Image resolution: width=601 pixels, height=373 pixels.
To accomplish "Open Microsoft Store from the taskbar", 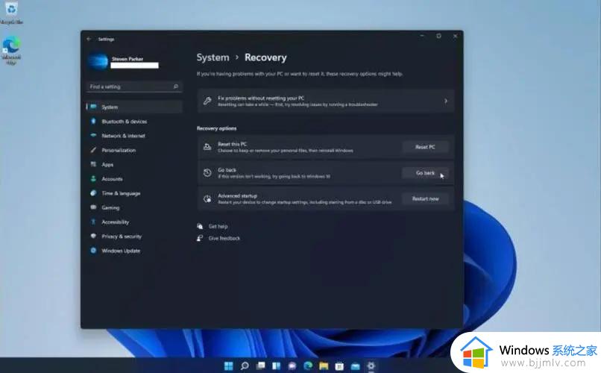I will pos(339,366).
